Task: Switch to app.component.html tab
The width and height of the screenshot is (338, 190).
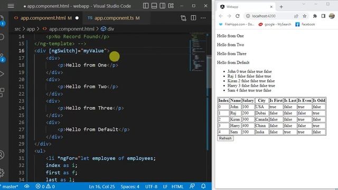Action: coord(46,18)
